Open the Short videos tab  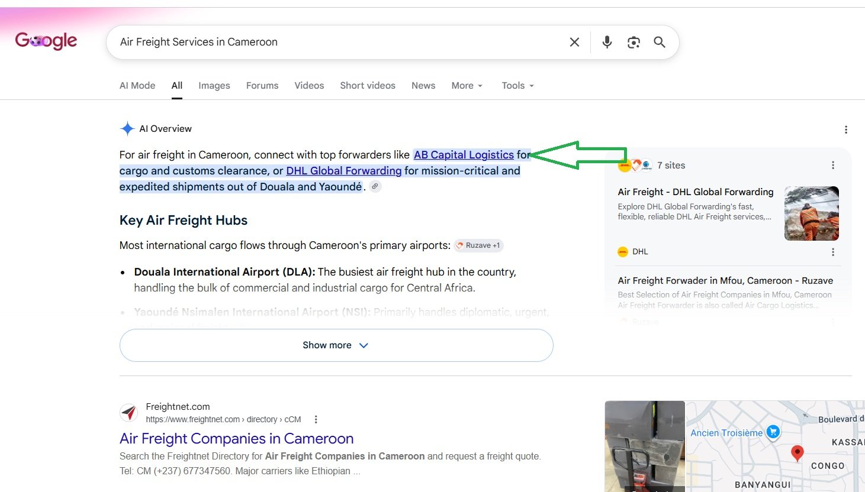pos(368,86)
